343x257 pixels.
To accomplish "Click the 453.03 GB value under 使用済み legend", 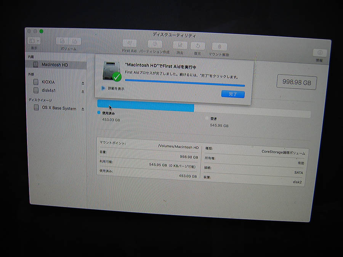I will point(111,120).
